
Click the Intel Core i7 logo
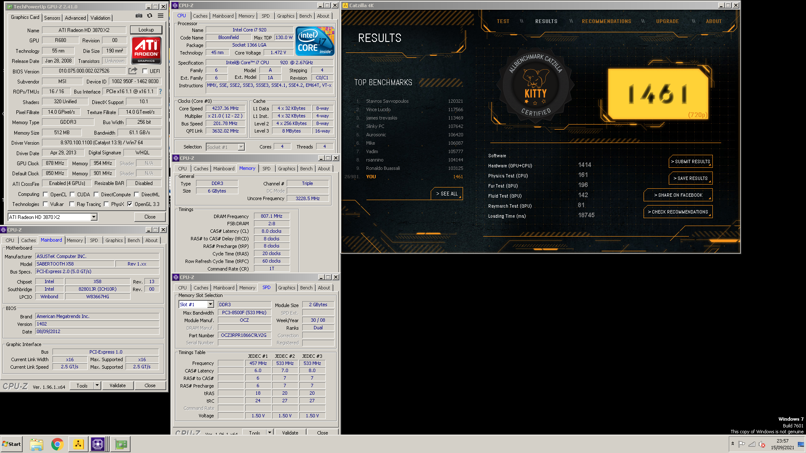315,41
